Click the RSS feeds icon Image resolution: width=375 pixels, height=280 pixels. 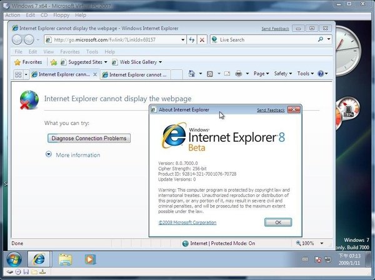pos(210,74)
